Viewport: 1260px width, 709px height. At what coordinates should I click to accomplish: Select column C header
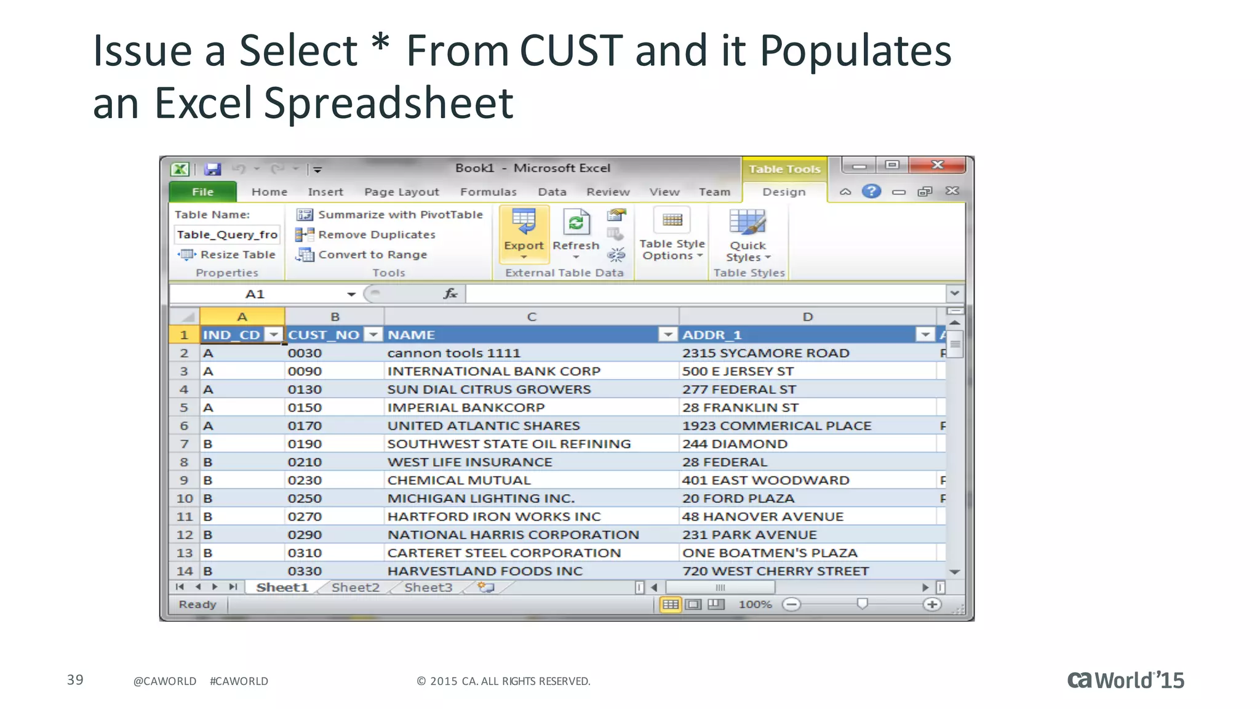532,316
